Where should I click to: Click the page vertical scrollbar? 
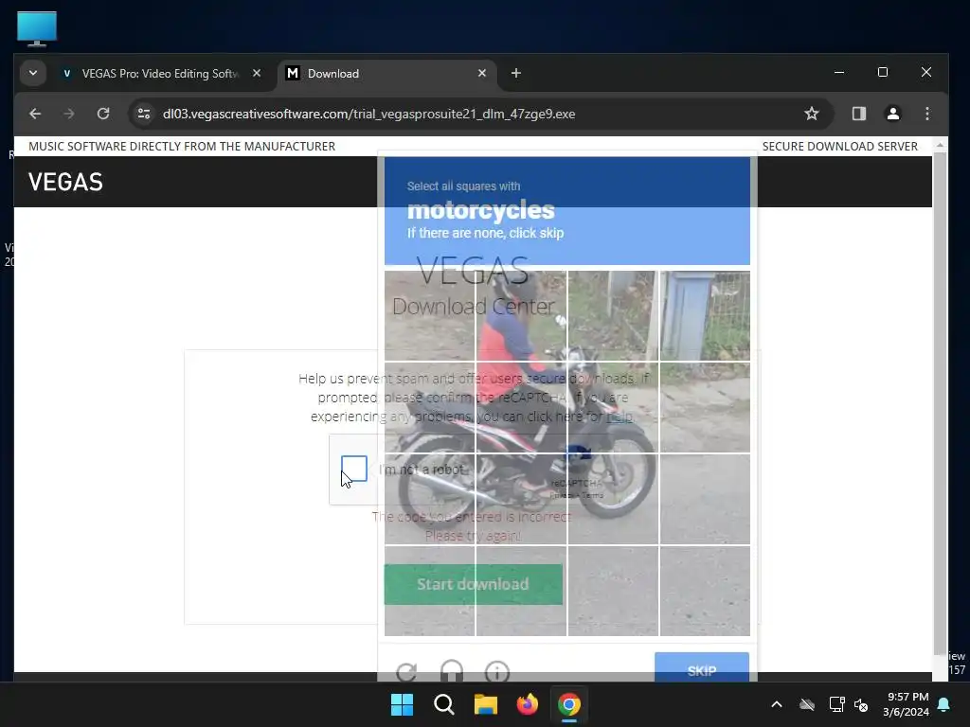[940, 401]
